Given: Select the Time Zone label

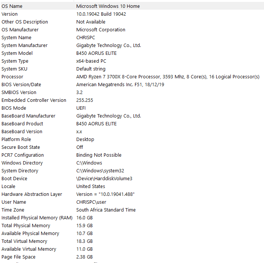Looking at the screenshot, I should [13, 210].
